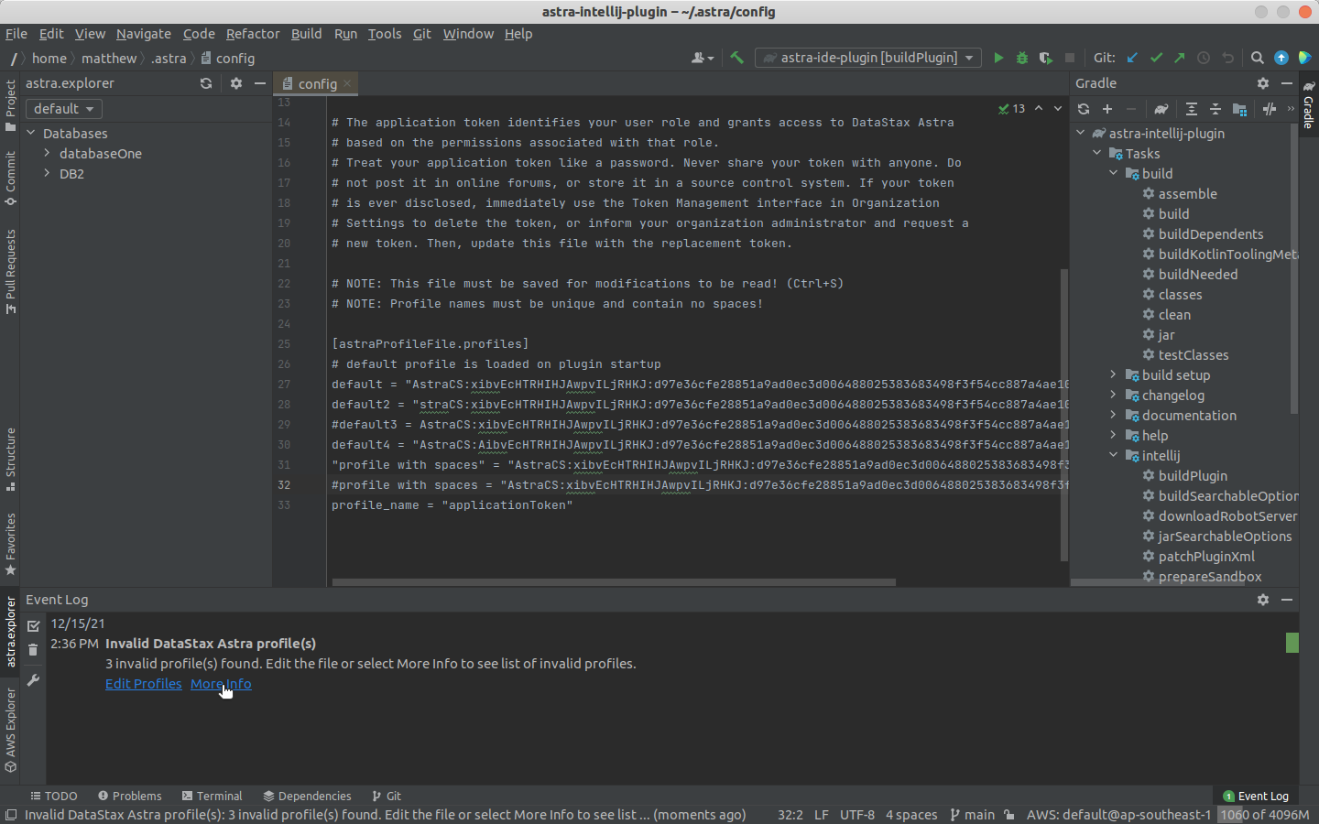Jump to the next highlighted problem arrow

pos(1058,108)
